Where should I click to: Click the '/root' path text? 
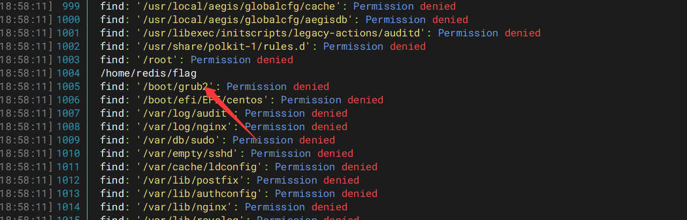pos(157,60)
